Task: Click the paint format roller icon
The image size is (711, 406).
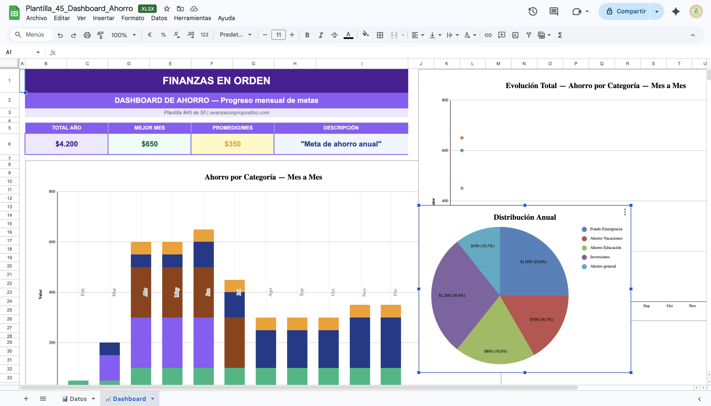Action: (100, 35)
